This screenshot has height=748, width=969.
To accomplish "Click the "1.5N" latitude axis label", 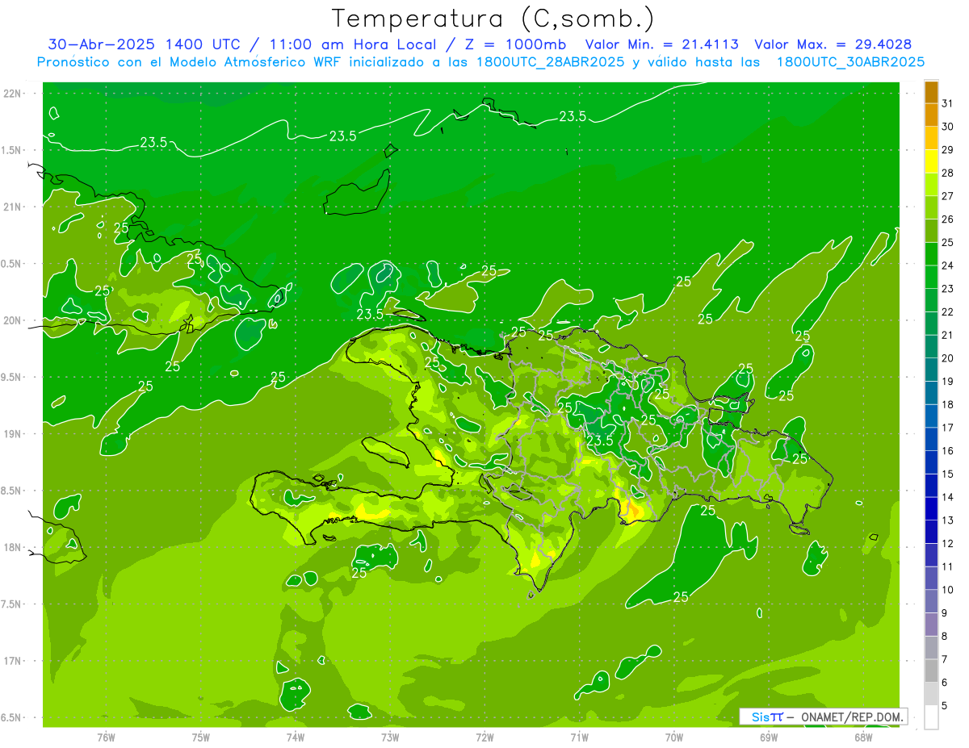I will (x=13, y=150).
